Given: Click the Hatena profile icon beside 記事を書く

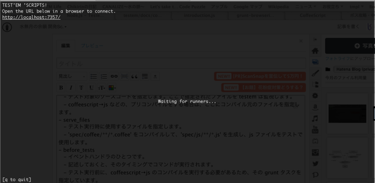Looking at the screenshot, I should [x=370, y=27].
